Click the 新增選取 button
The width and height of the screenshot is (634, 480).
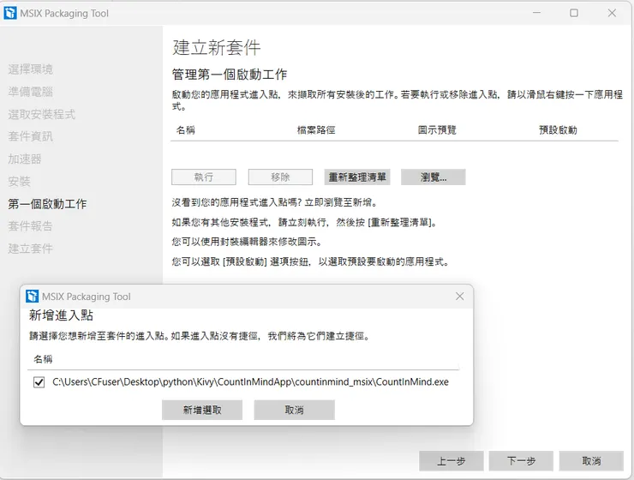coord(202,410)
